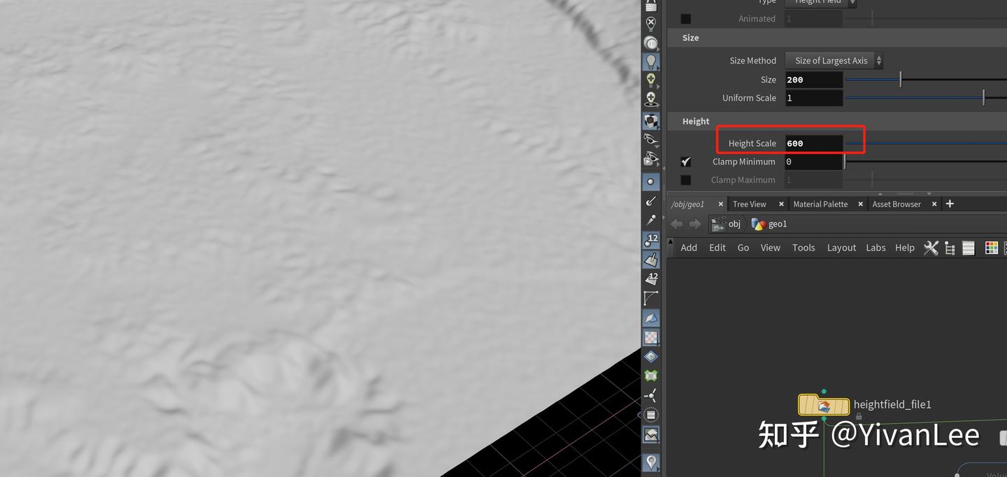Click the plus button to add a new tab
The image size is (1007, 477).
(950, 204)
